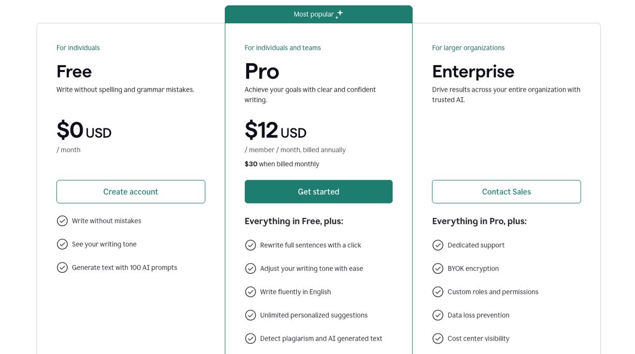Click checkmark icon beside Dedicated support
Viewport: 635px width, 354px height.
pos(438,245)
